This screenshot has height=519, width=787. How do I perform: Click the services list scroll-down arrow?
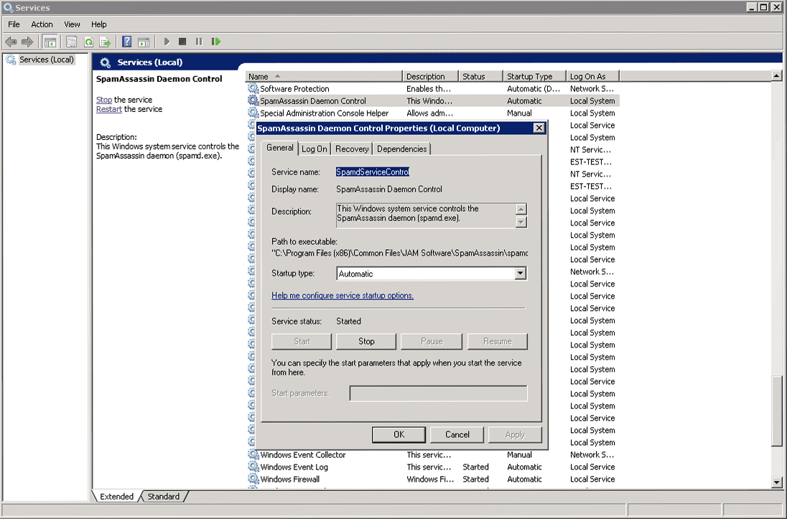coord(776,482)
